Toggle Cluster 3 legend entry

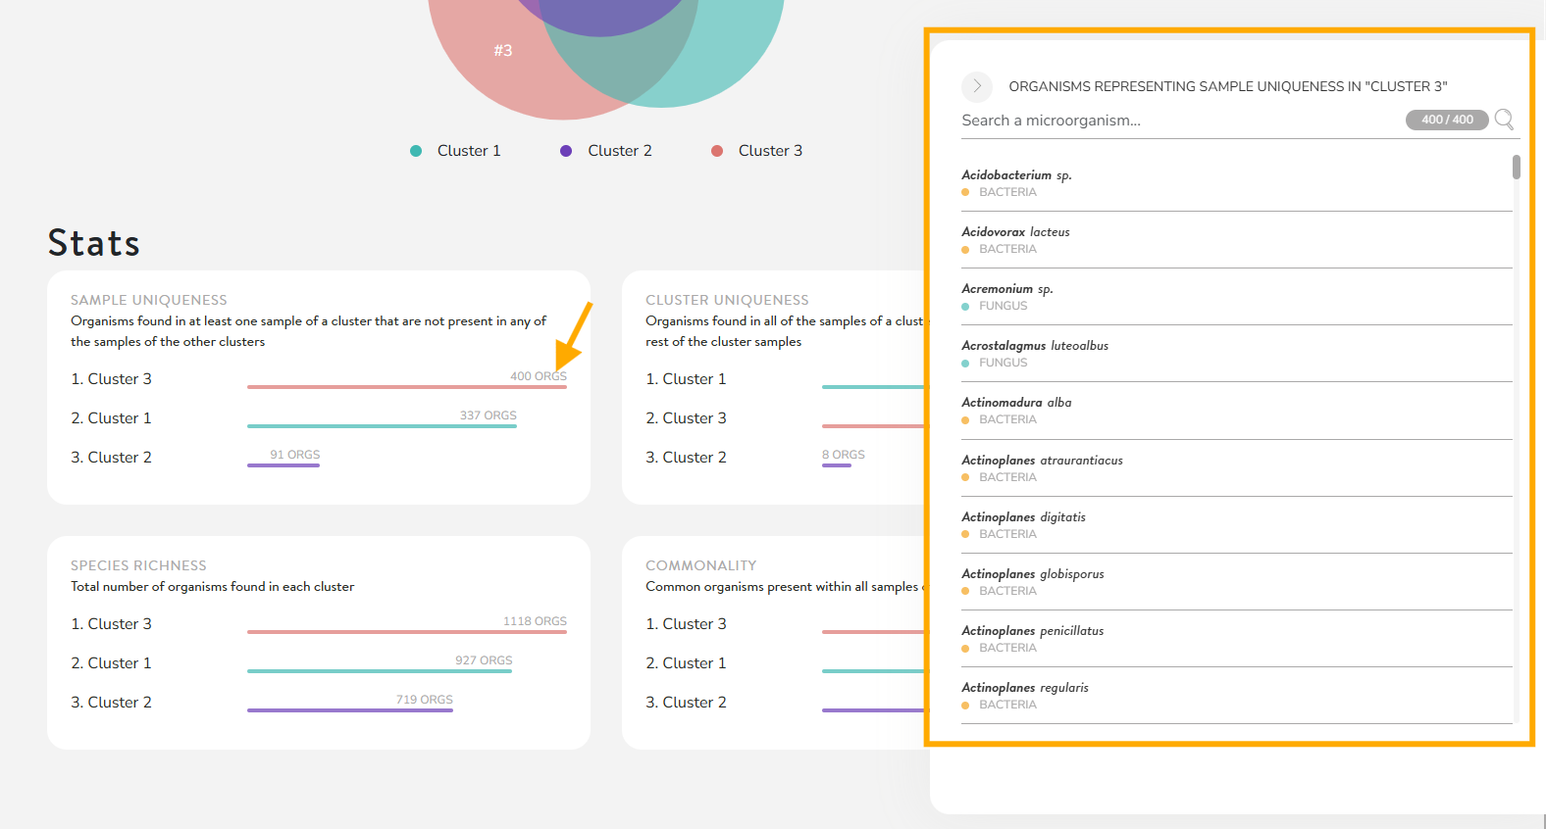pyautogui.click(x=757, y=151)
